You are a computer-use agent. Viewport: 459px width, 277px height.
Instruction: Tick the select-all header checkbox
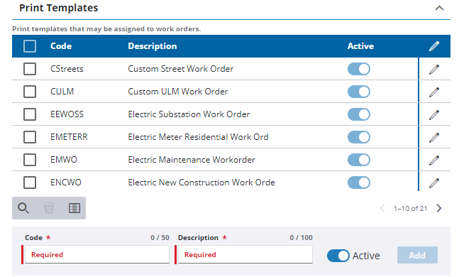click(30, 46)
